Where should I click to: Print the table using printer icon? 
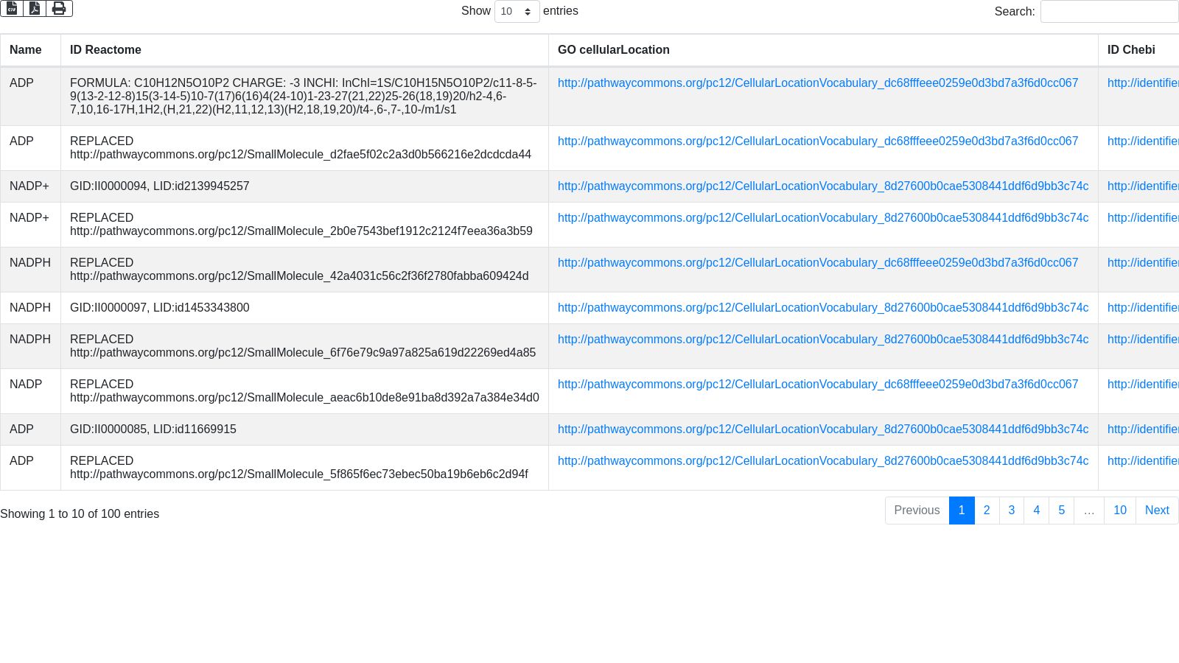(x=59, y=8)
